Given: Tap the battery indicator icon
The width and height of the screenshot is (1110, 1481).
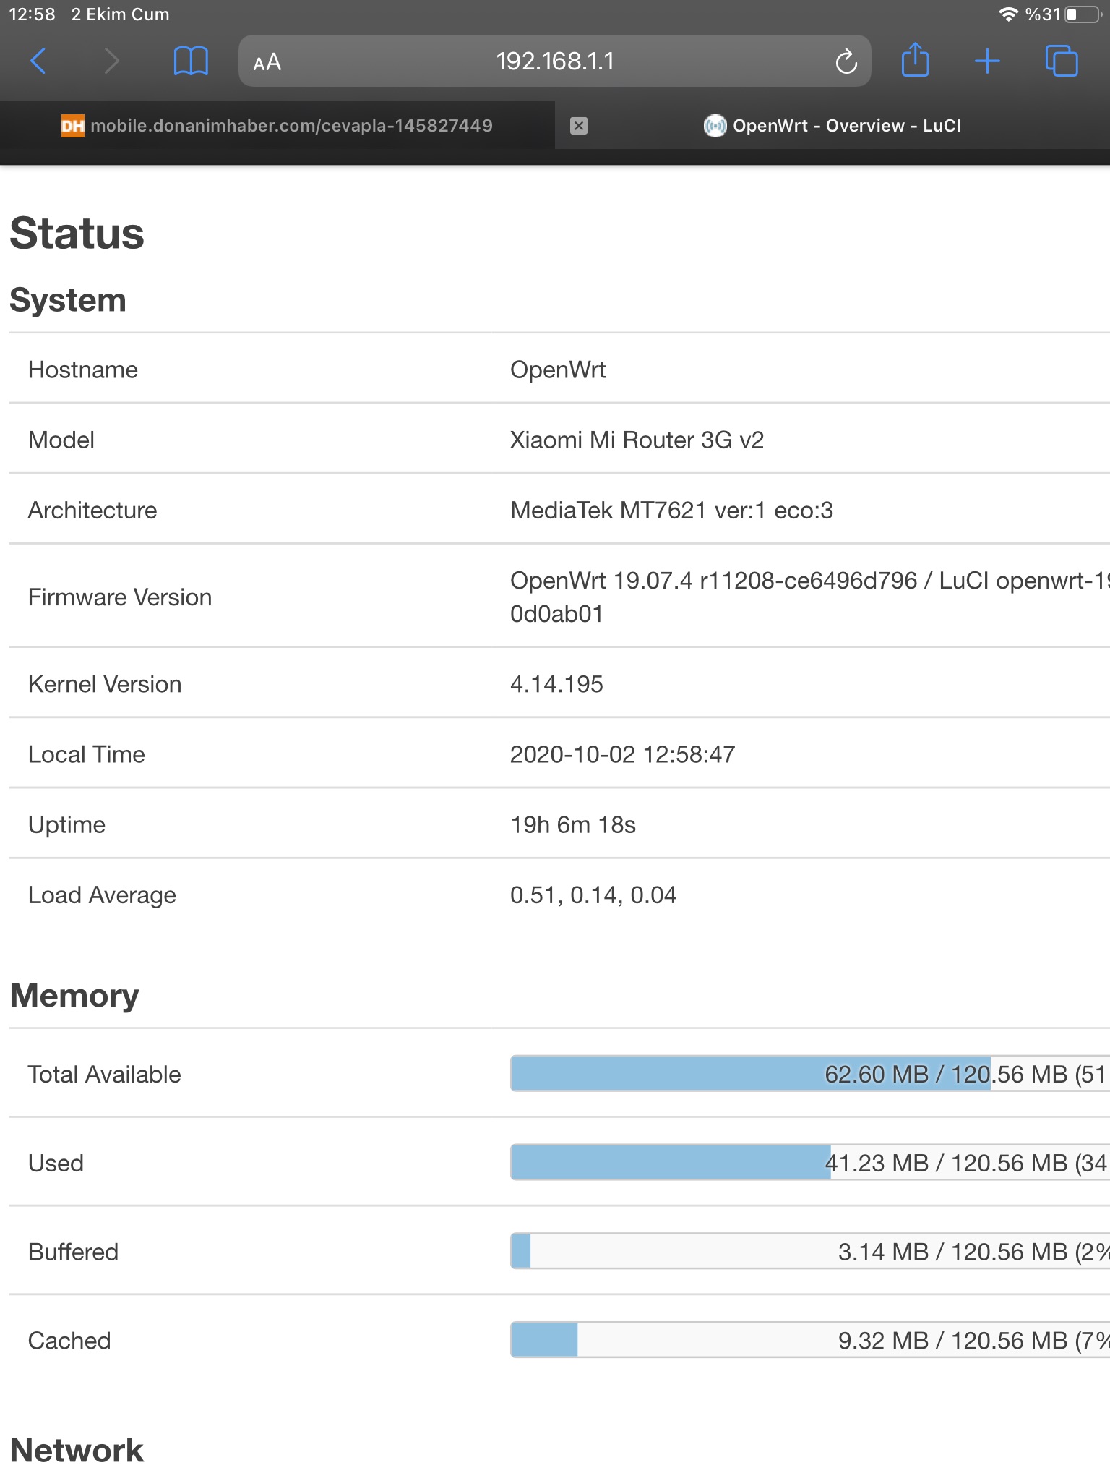Looking at the screenshot, I should pos(1083,14).
